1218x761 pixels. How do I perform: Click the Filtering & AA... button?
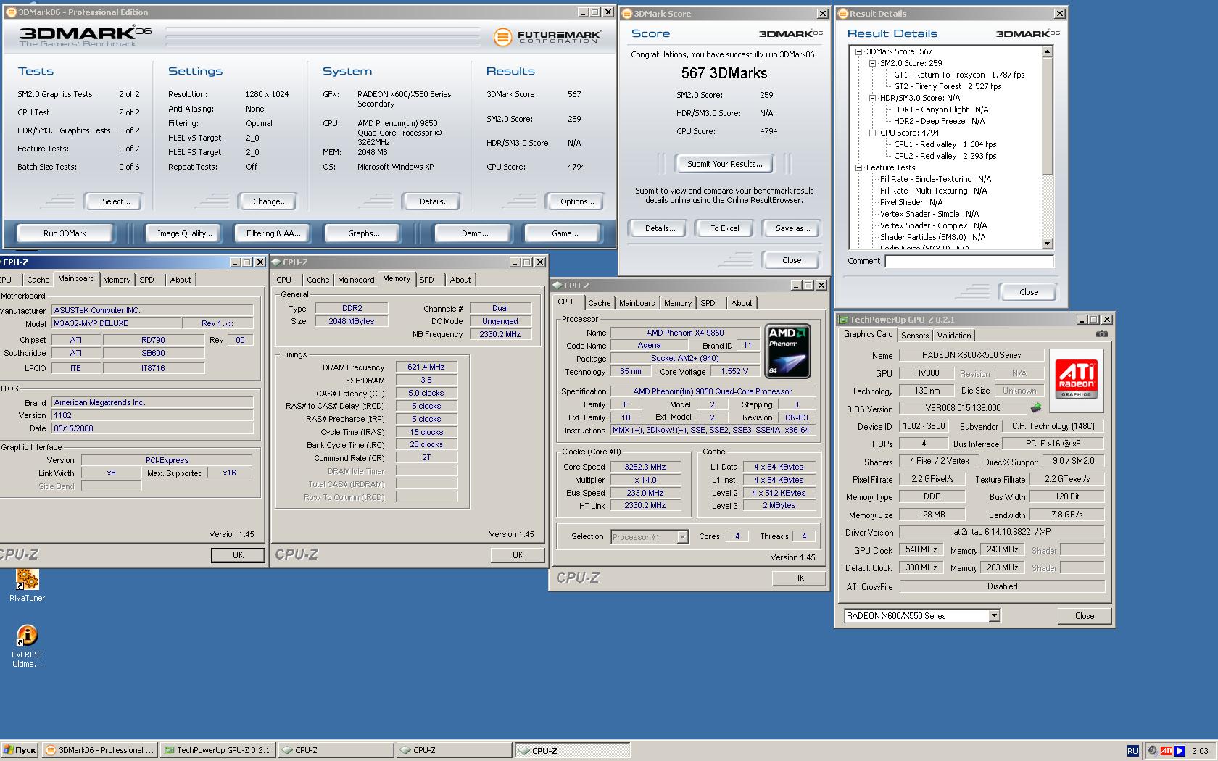pos(273,233)
